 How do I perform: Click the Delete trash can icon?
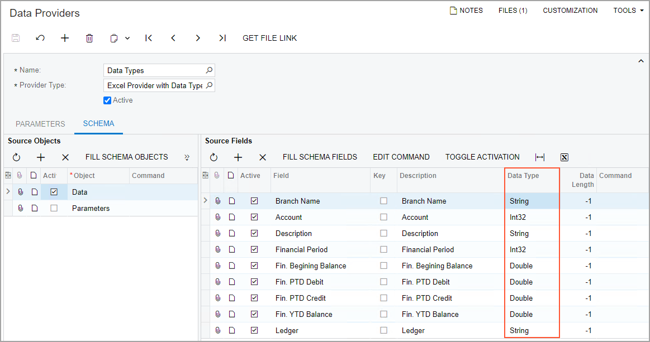tap(89, 38)
